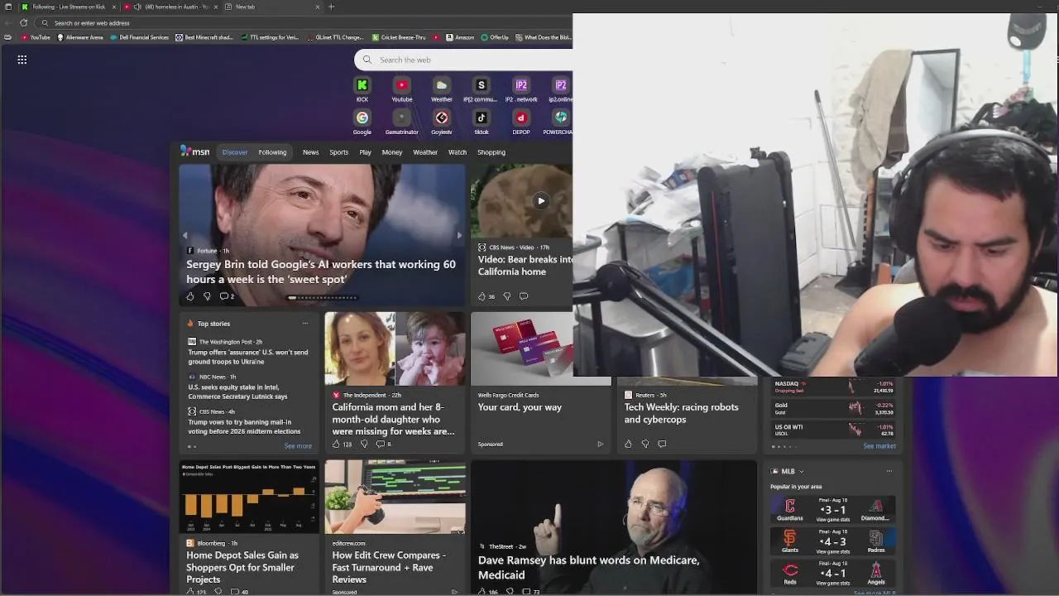The height and width of the screenshot is (596, 1059).
Task: Open the NASDAQ market row
Action: pos(832,387)
